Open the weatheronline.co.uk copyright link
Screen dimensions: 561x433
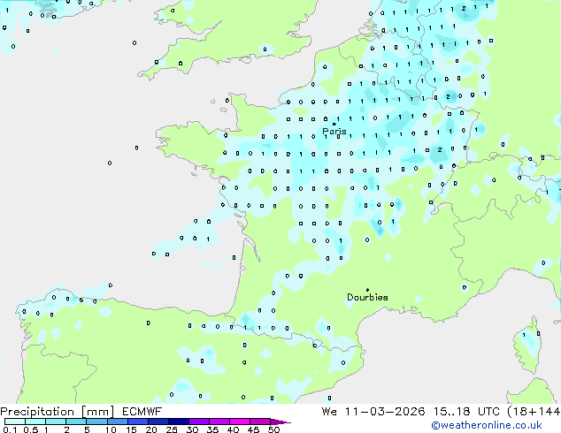pos(487,425)
